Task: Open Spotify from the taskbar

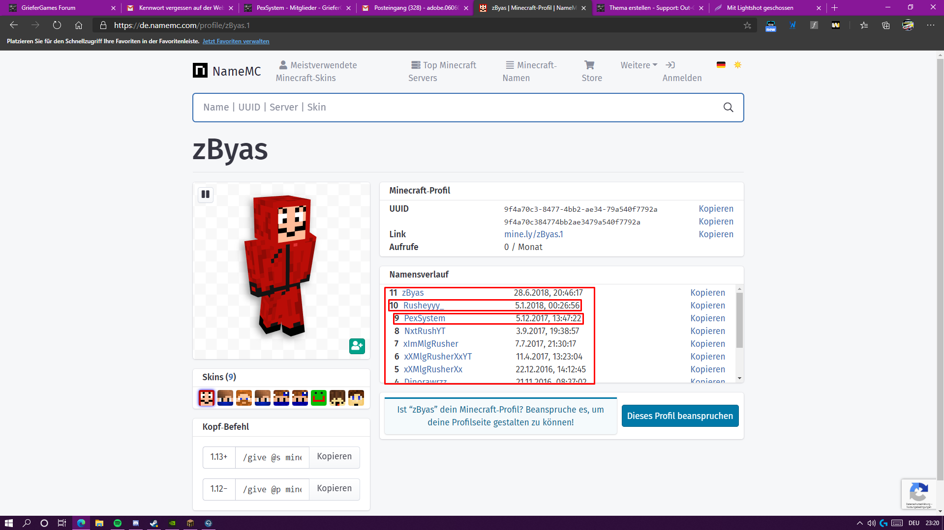Action: click(118, 523)
